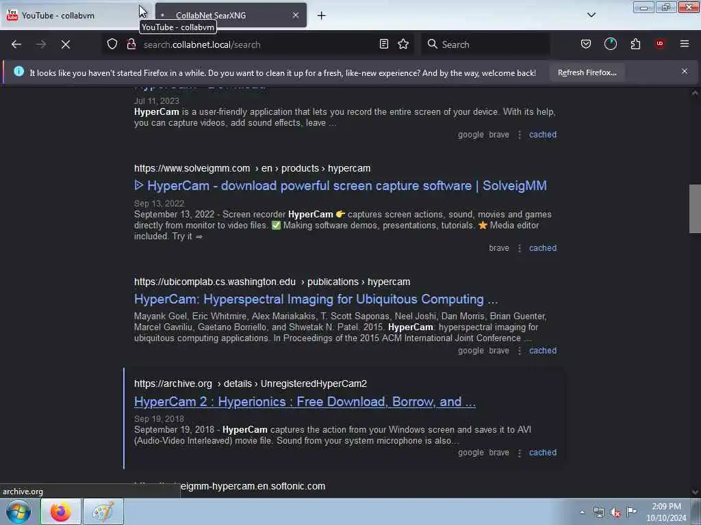Open the extensions puzzle-piece icon
The height and width of the screenshot is (525, 701).
tap(635, 44)
